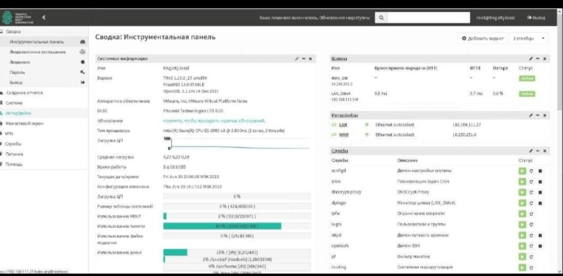This screenshot has height=276, width=563.
Task: Stop the ntpd service
Action: pyautogui.click(x=540, y=235)
